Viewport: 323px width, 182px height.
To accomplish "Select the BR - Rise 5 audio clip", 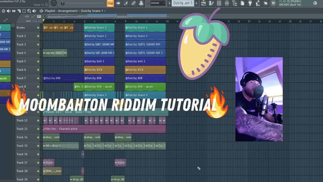I will tap(61, 146).
